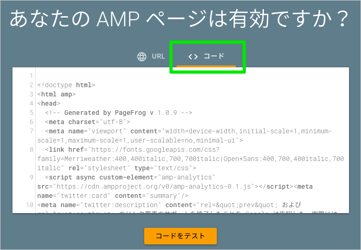Click the コードをテスト button
Image resolution: width=361 pixels, height=250 pixels.
[x=180, y=236]
